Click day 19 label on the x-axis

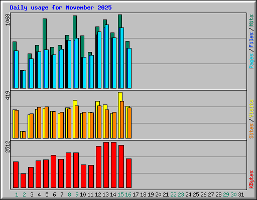pyautogui.click(x=151, y=194)
